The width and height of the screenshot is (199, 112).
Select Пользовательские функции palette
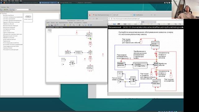pyautogui.click(x=11, y=50)
